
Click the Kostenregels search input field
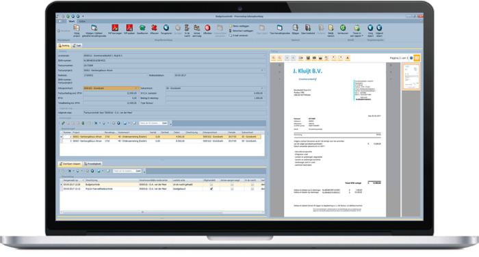(x=151, y=123)
